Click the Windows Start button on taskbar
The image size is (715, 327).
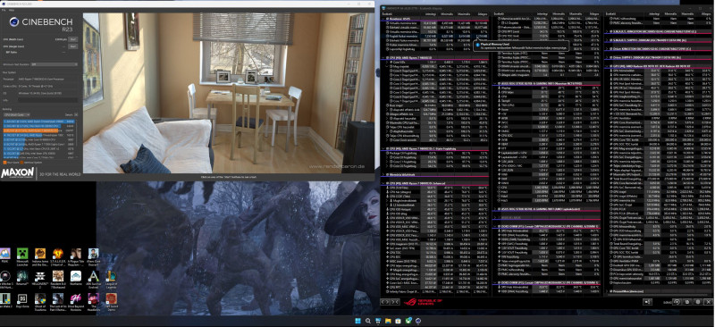click(357, 321)
